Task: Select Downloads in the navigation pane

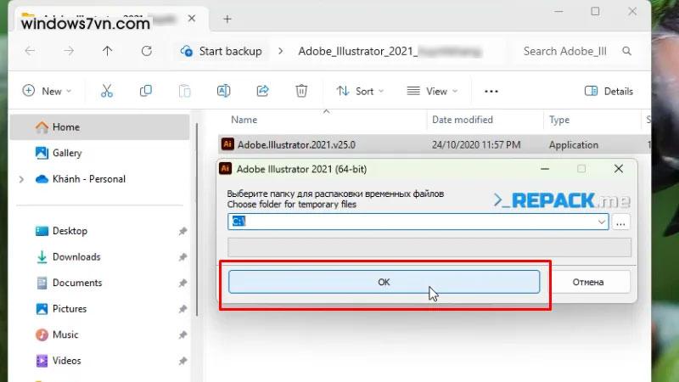Action: click(76, 256)
